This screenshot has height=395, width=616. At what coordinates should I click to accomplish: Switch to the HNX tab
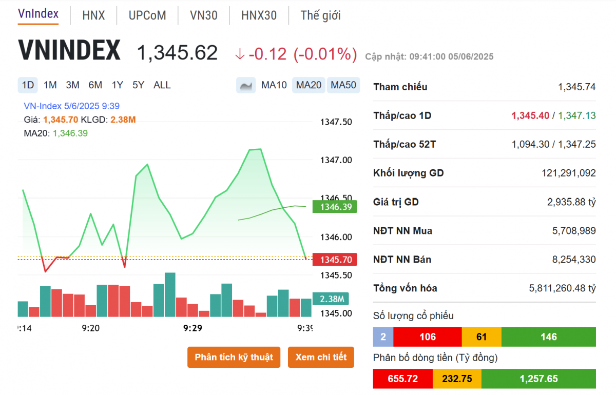tap(93, 15)
